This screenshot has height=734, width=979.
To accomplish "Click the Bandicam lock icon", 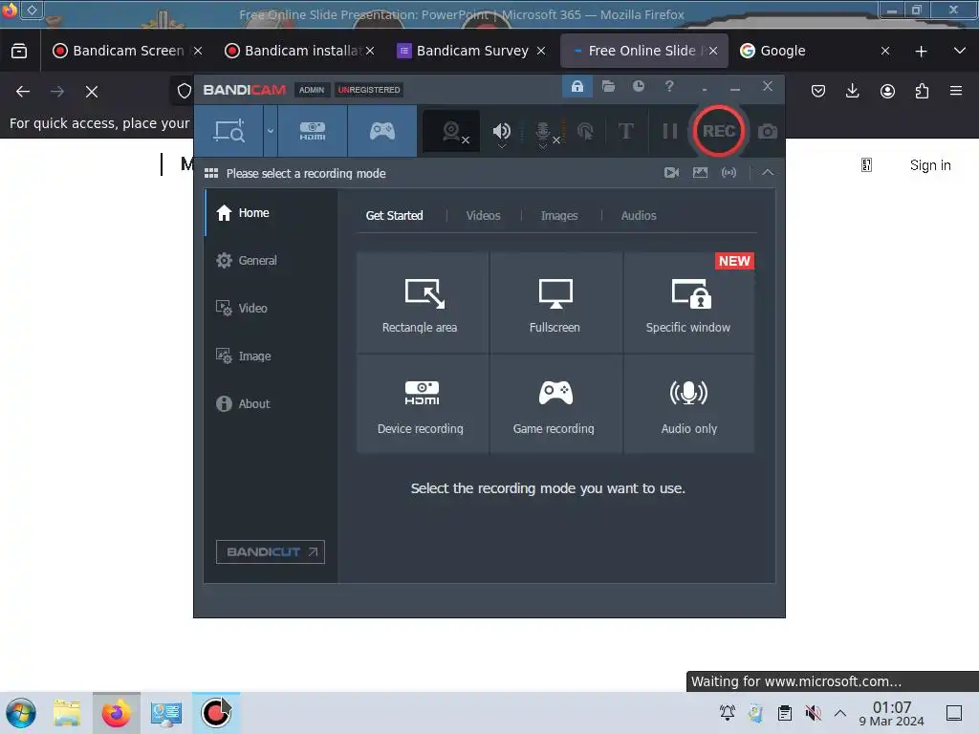I will (x=577, y=86).
